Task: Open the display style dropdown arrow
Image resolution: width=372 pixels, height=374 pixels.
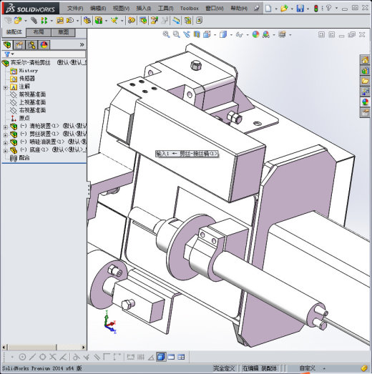Action: tap(231, 35)
